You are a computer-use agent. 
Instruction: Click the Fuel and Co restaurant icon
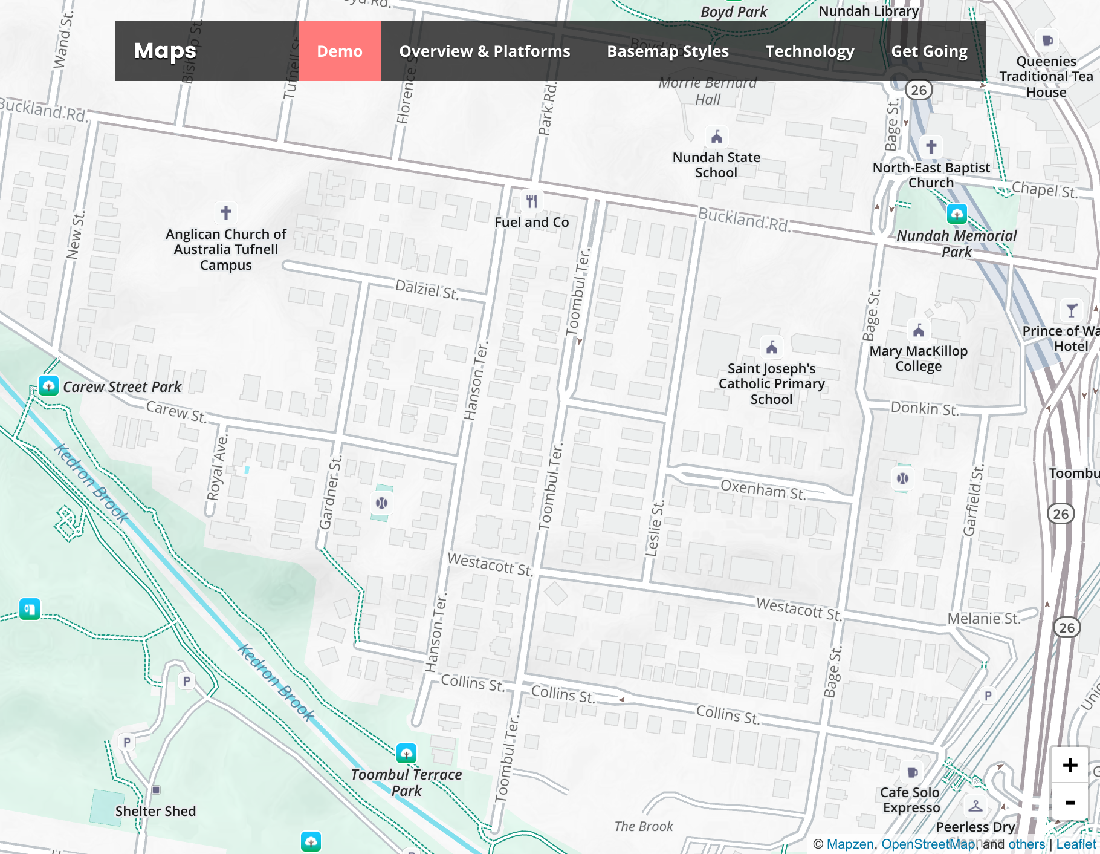pyautogui.click(x=532, y=201)
